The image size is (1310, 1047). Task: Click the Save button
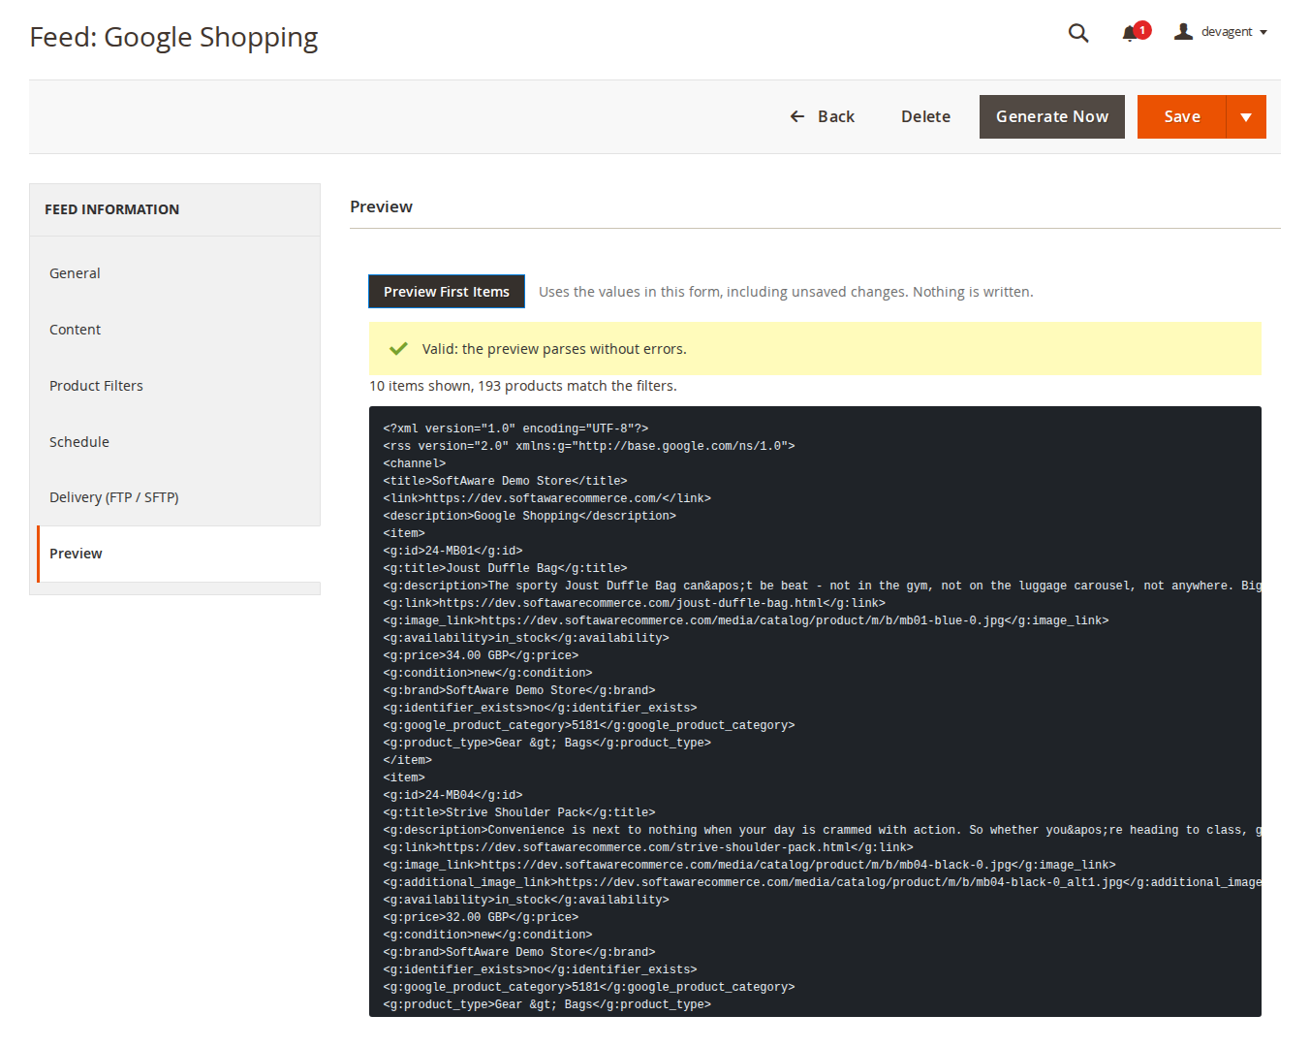[1182, 117]
